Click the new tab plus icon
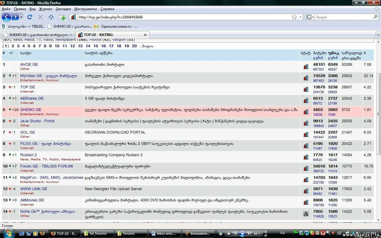381x238 pixels. [62, 17]
